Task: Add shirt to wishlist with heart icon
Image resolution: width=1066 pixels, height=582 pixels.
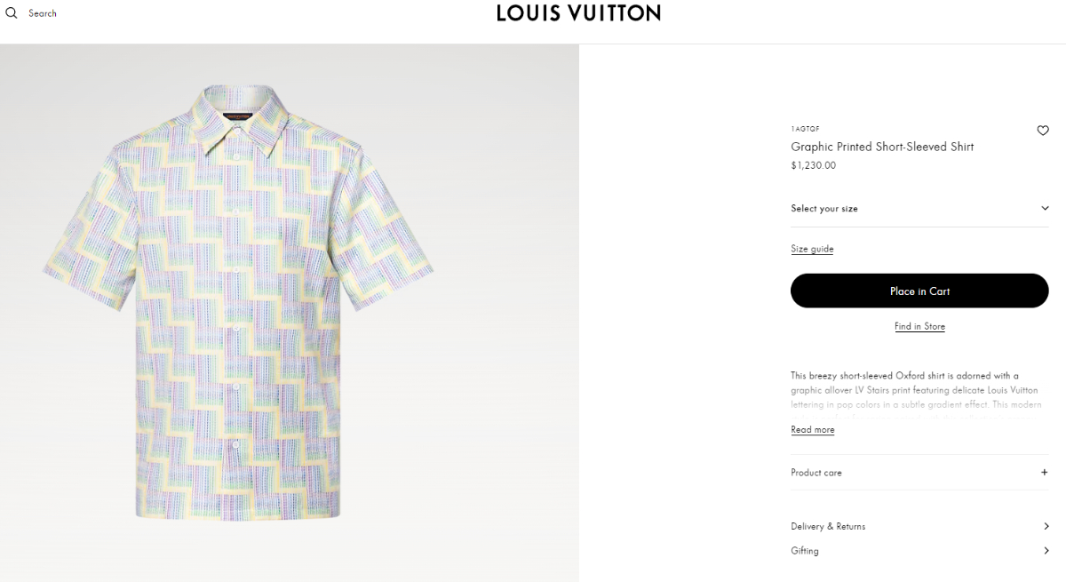Action: point(1043,131)
